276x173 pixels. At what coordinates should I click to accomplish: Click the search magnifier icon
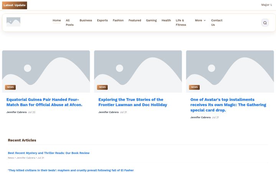click(265, 23)
